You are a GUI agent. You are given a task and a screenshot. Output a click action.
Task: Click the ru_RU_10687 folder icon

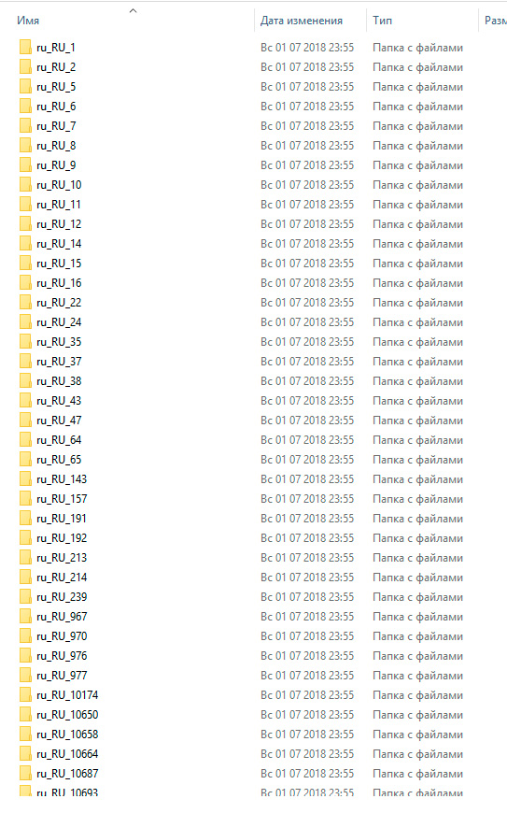(25, 774)
